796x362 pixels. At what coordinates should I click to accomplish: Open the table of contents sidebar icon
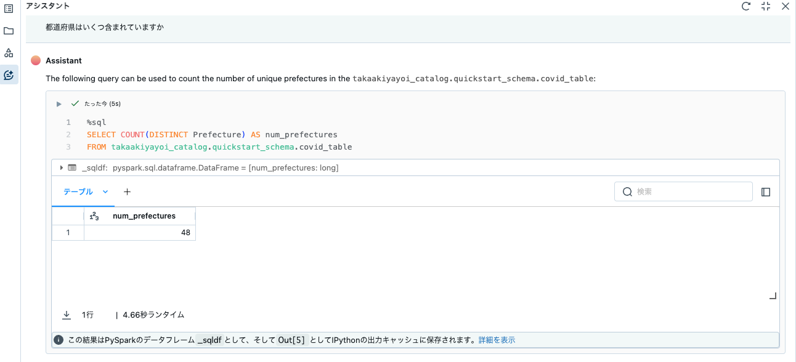click(9, 9)
